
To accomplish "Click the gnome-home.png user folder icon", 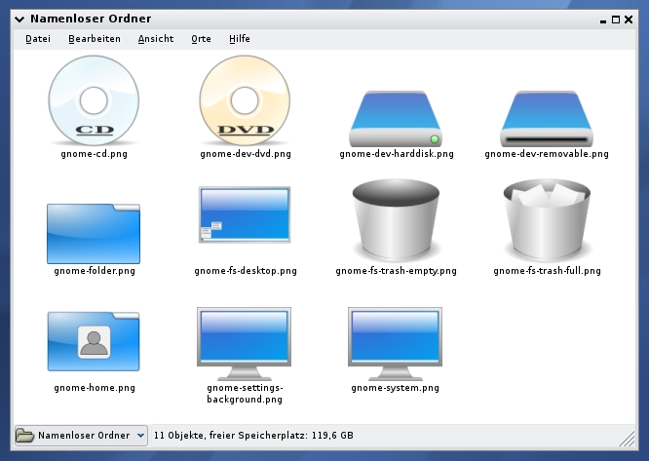I will click(94, 341).
